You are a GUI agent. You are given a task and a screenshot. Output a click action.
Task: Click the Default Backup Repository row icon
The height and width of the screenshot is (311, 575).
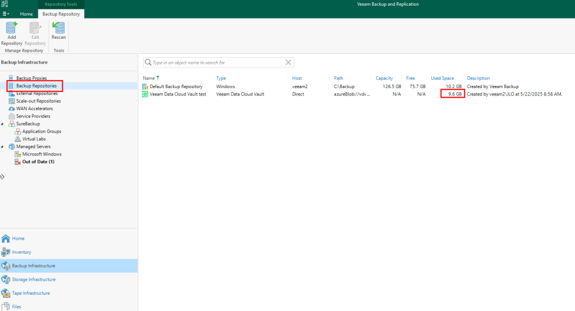(145, 86)
